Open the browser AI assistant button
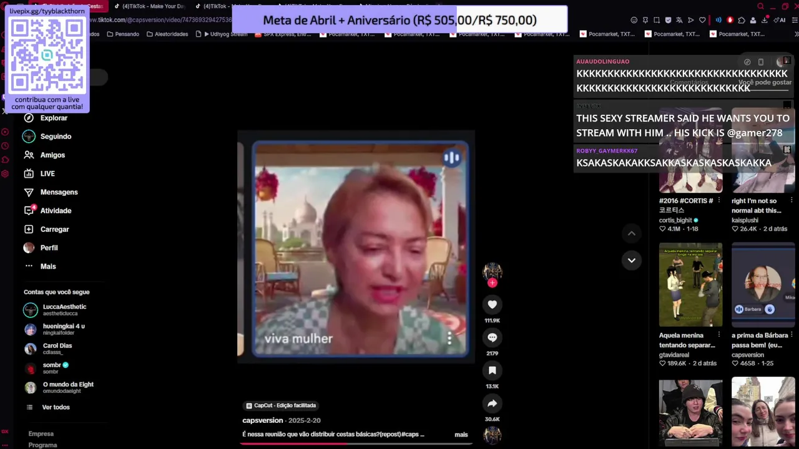Image resolution: width=799 pixels, height=449 pixels. click(780, 20)
